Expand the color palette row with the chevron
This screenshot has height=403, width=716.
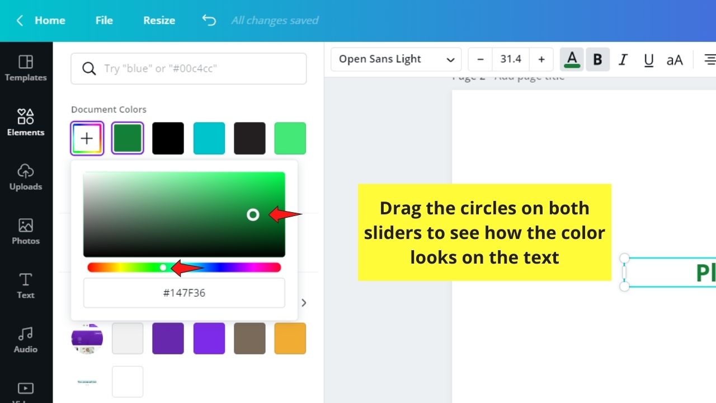tap(304, 302)
